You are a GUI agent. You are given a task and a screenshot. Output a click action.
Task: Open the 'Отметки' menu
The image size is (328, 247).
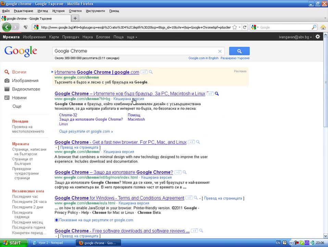(75, 11)
